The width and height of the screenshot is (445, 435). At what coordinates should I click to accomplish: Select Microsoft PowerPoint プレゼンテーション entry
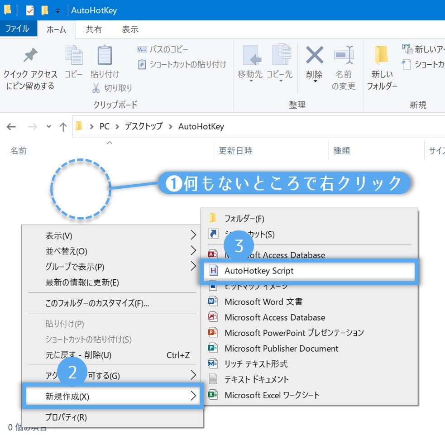(309, 333)
